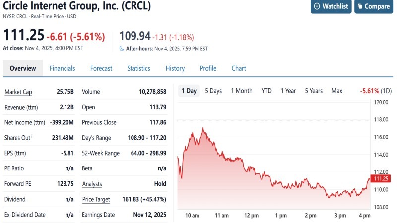Go to the Statistics tab

coord(138,68)
